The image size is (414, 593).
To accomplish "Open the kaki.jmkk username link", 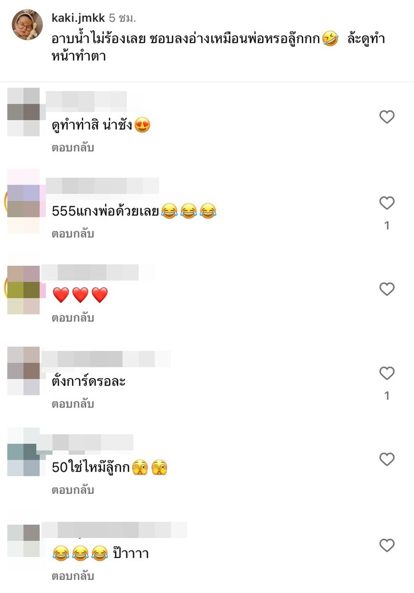I will tap(78, 18).
